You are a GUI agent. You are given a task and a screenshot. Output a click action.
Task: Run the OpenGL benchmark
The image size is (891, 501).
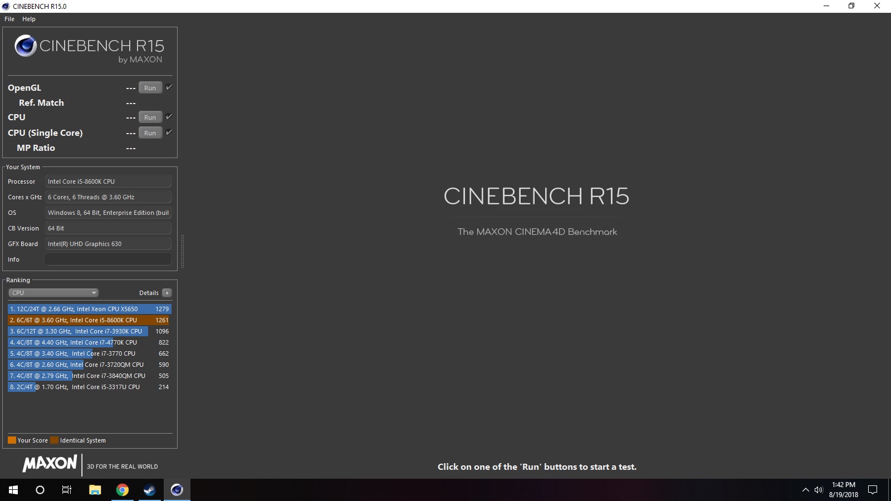point(150,88)
